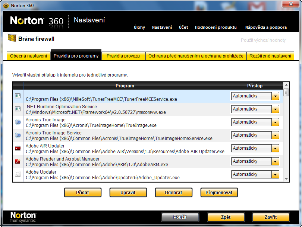
Task: Click the Adobe Updater row icon
Action: click(18, 174)
